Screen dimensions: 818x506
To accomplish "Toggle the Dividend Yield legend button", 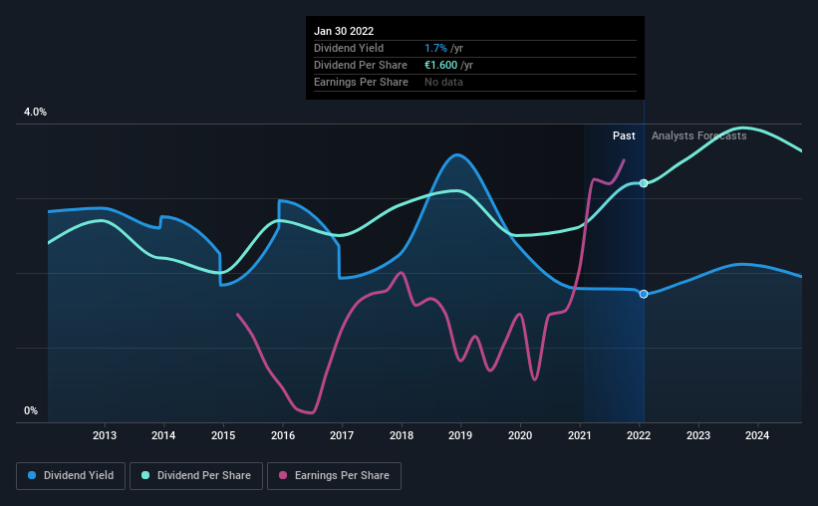I will point(71,476).
